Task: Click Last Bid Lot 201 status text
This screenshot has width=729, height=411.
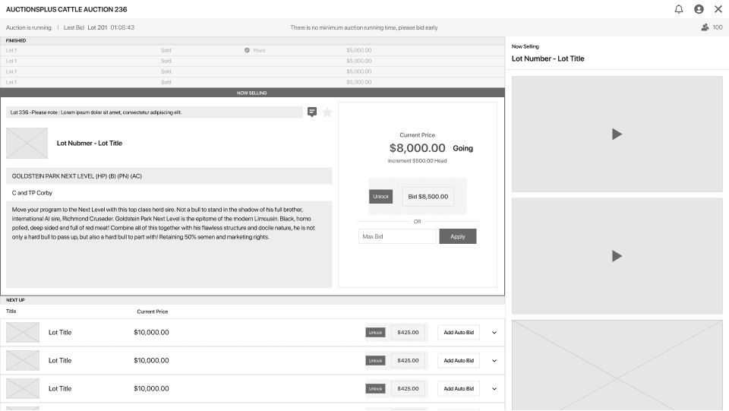Action: click(99, 27)
